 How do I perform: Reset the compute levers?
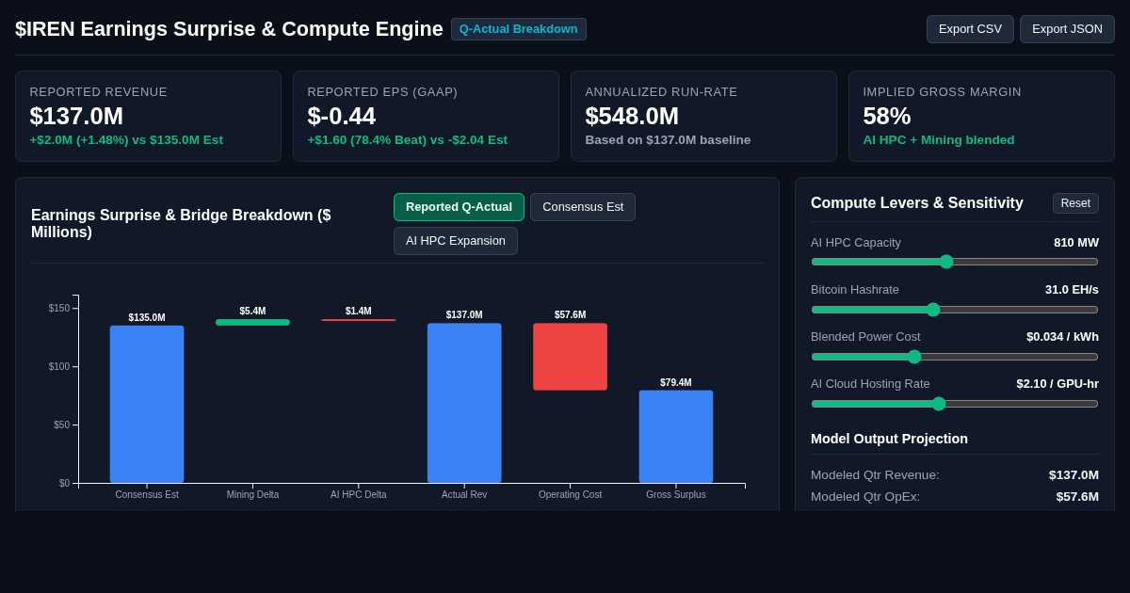(1075, 203)
